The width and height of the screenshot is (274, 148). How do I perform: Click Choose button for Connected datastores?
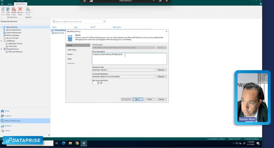tap(161, 76)
